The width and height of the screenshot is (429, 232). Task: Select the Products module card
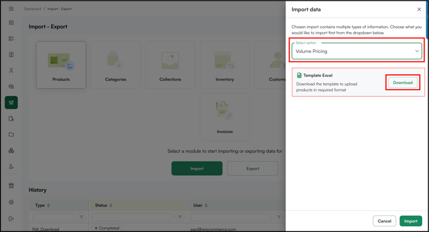61,65
